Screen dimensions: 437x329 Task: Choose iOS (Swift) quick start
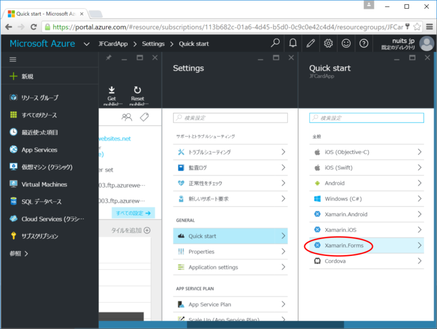point(367,168)
